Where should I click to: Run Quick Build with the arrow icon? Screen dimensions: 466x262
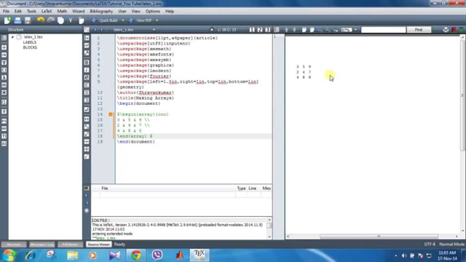[x=94, y=20]
